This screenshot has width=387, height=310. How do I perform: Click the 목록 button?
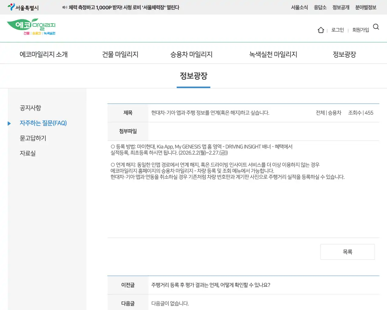tap(347, 252)
